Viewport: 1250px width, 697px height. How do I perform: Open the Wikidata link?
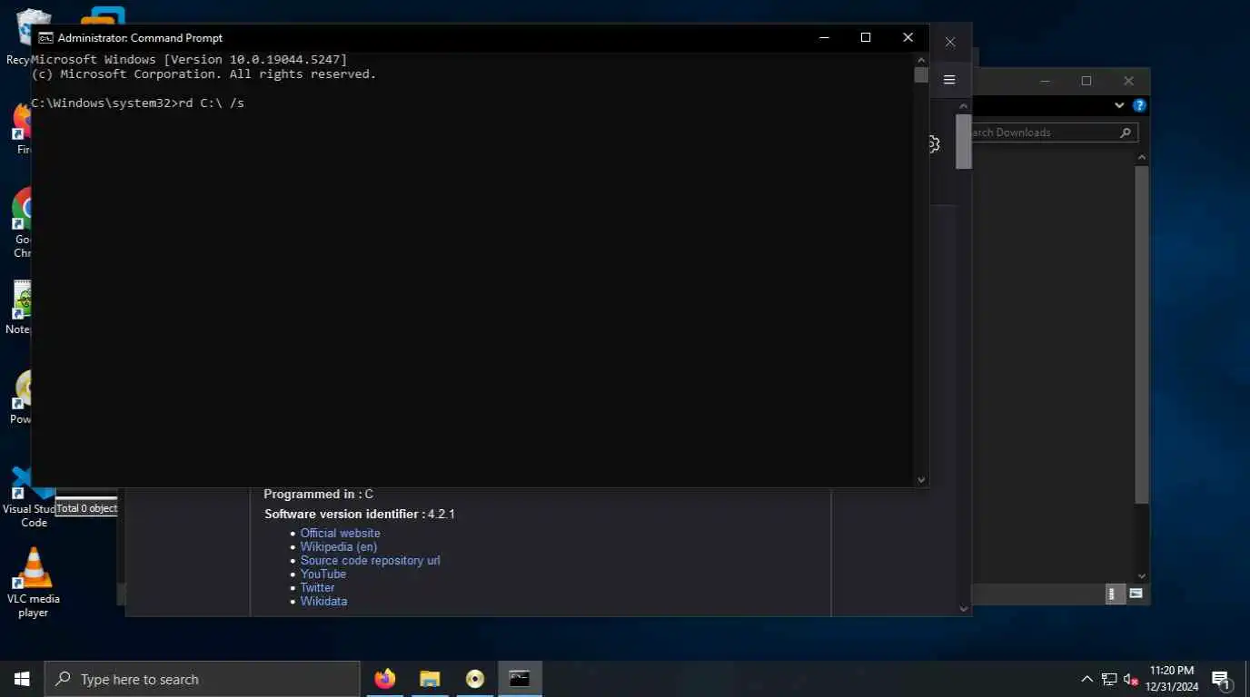click(x=324, y=602)
